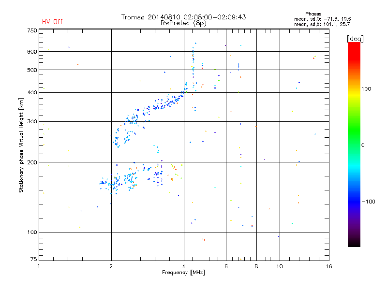Click x-axis tick label '1'
387x290 pixels.
click(x=39, y=266)
